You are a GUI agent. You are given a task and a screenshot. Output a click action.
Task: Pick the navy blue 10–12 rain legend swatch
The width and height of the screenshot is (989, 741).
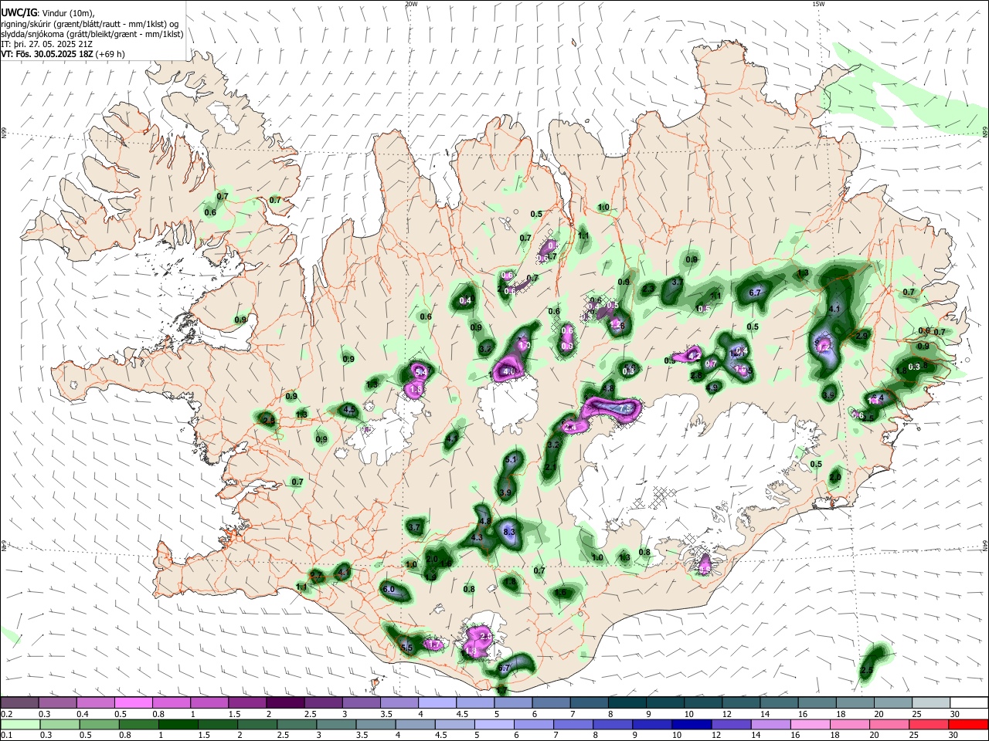pyautogui.click(x=692, y=724)
